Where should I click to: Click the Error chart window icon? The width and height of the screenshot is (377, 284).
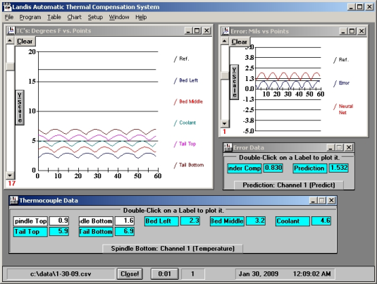click(225, 31)
